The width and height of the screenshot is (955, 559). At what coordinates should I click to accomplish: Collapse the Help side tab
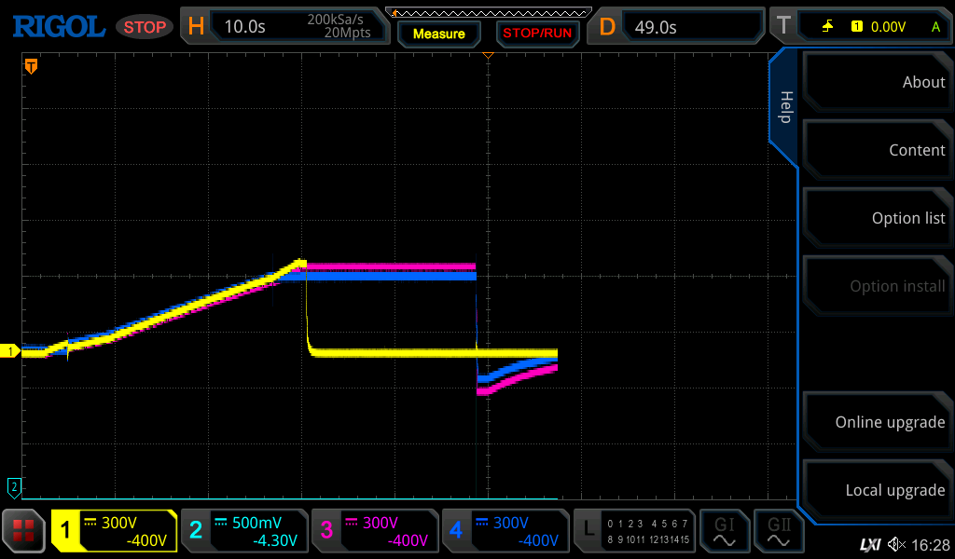(784, 107)
